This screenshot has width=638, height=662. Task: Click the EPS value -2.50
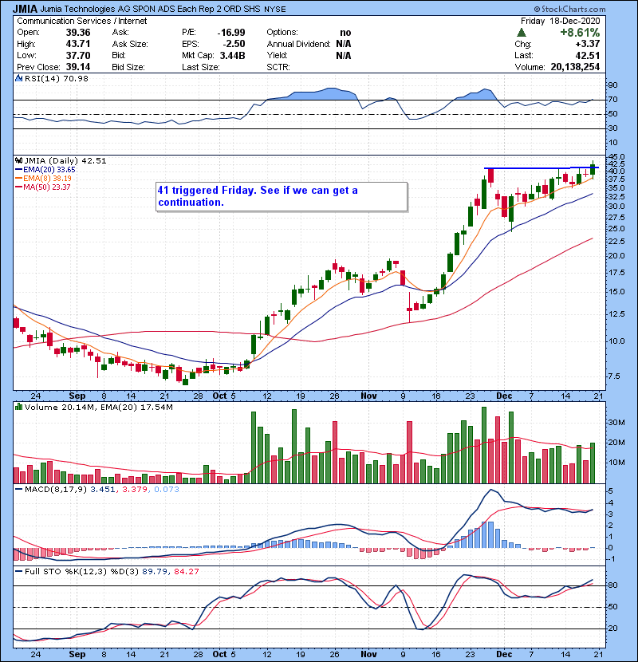tap(234, 44)
